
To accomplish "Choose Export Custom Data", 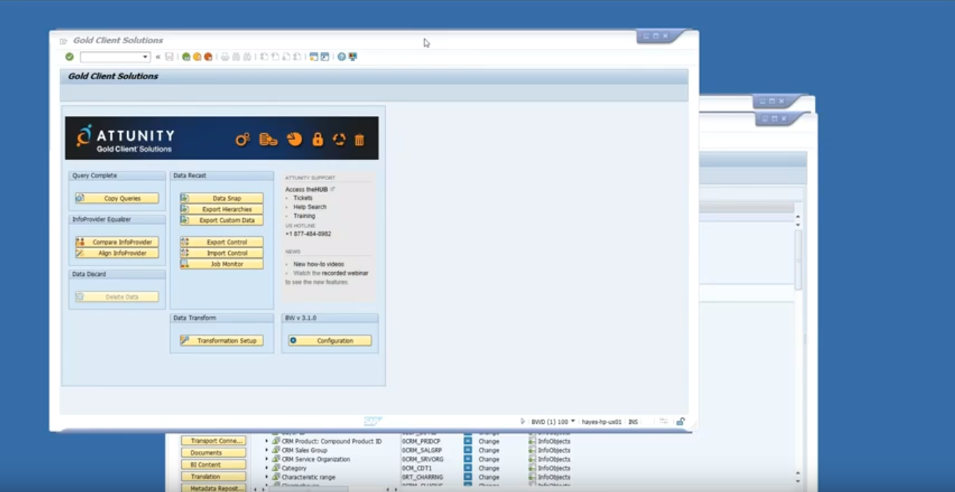I will click(221, 221).
